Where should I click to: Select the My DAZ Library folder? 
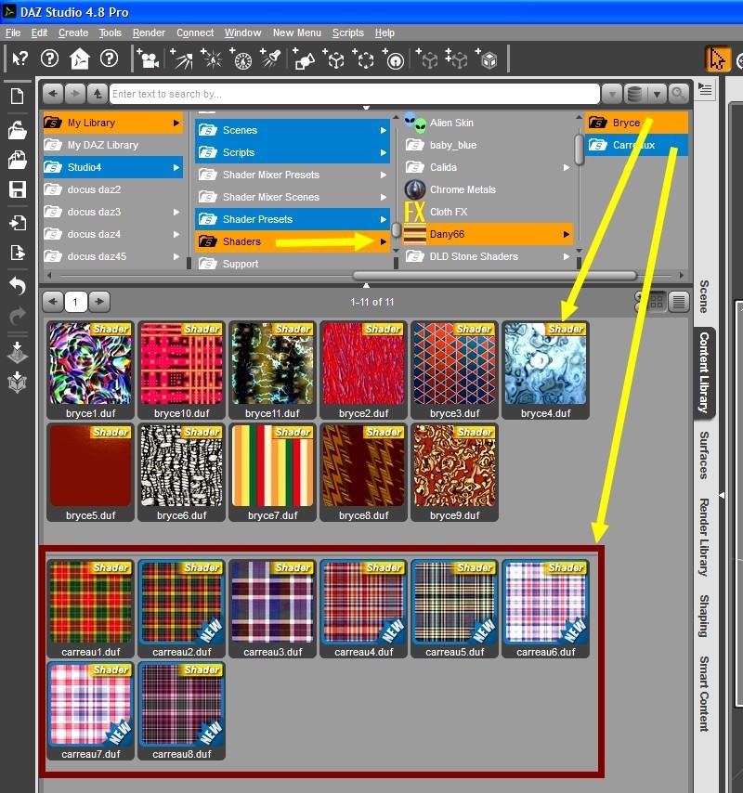(x=112, y=145)
